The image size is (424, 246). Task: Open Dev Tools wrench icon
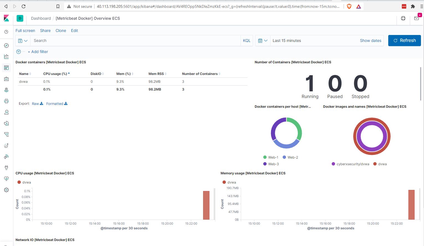(x=6, y=168)
